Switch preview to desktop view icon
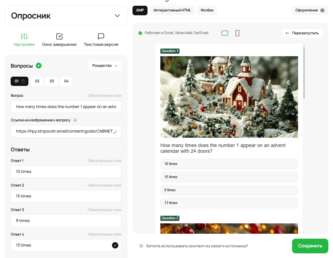The image size is (333, 258). pyautogui.click(x=225, y=33)
